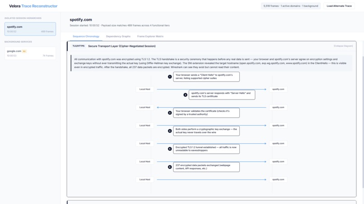Click the step 2 number circle
This screenshot has width=364, height=204.
pos(185,95)
